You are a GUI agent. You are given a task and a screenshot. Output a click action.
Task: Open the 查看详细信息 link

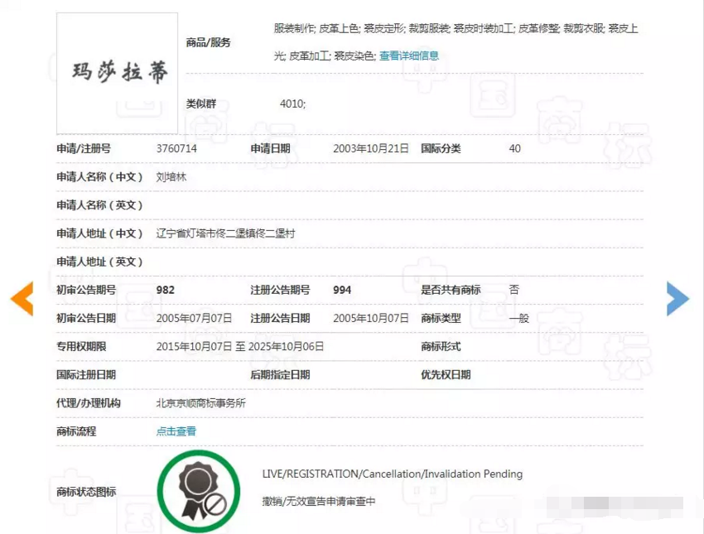409,56
